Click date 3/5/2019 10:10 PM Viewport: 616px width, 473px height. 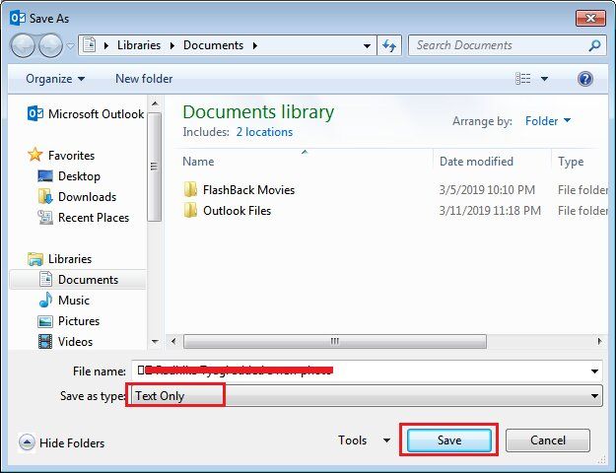point(487,190)
